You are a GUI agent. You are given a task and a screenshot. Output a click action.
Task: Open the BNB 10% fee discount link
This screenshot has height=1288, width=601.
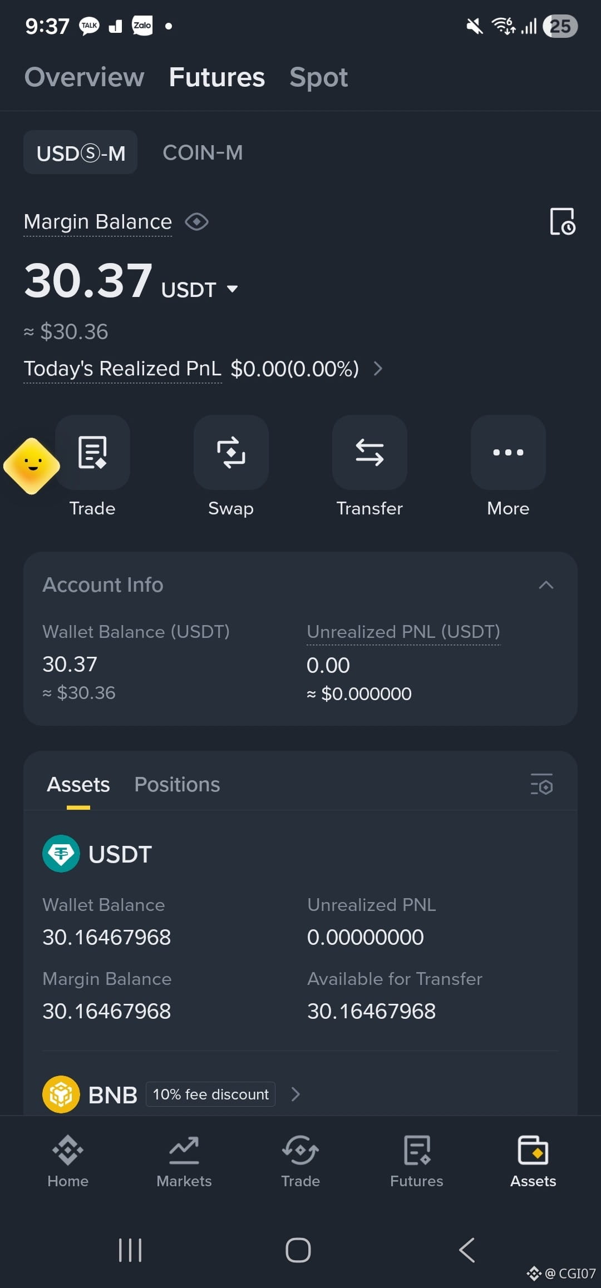click(x=210, y=1094)
